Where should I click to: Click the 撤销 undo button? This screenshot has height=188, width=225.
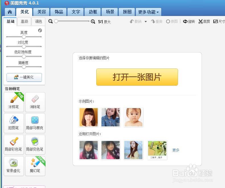tap(136, 22)
